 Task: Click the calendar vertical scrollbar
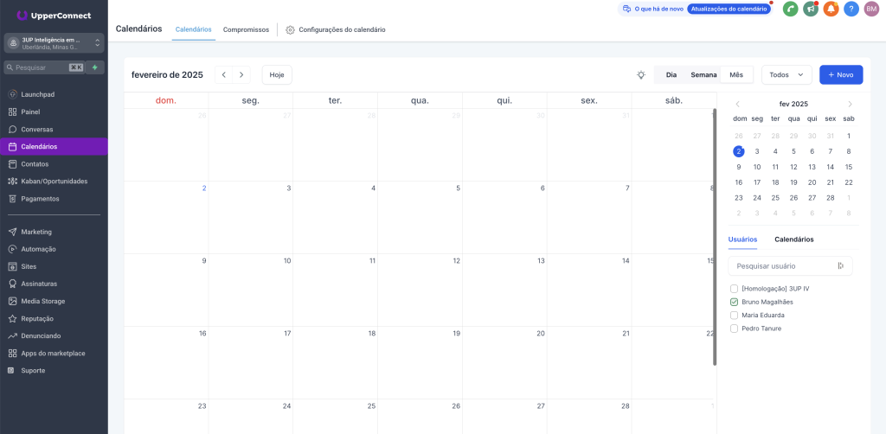pyautogui.click(x=715, y=233)
